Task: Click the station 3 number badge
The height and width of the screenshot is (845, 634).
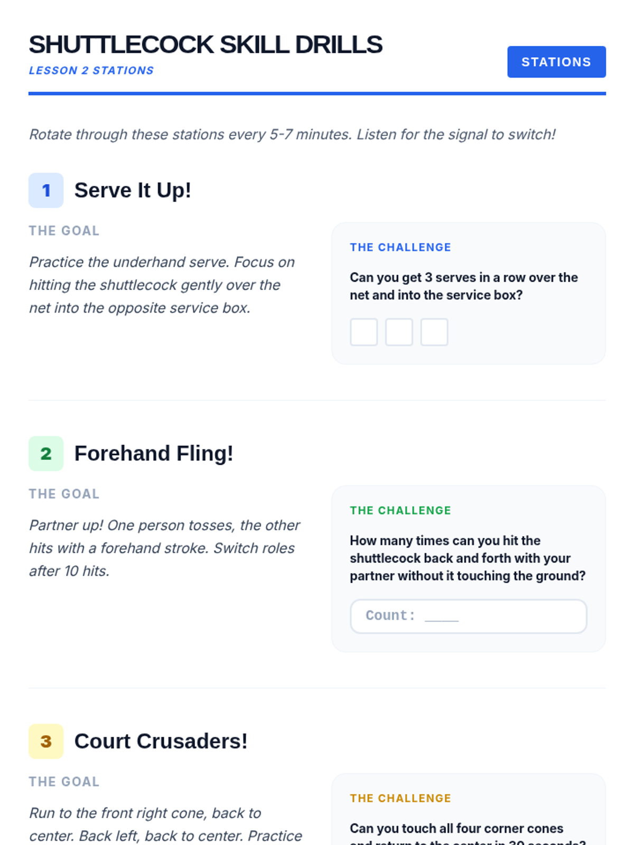Action: coord(46,741)
